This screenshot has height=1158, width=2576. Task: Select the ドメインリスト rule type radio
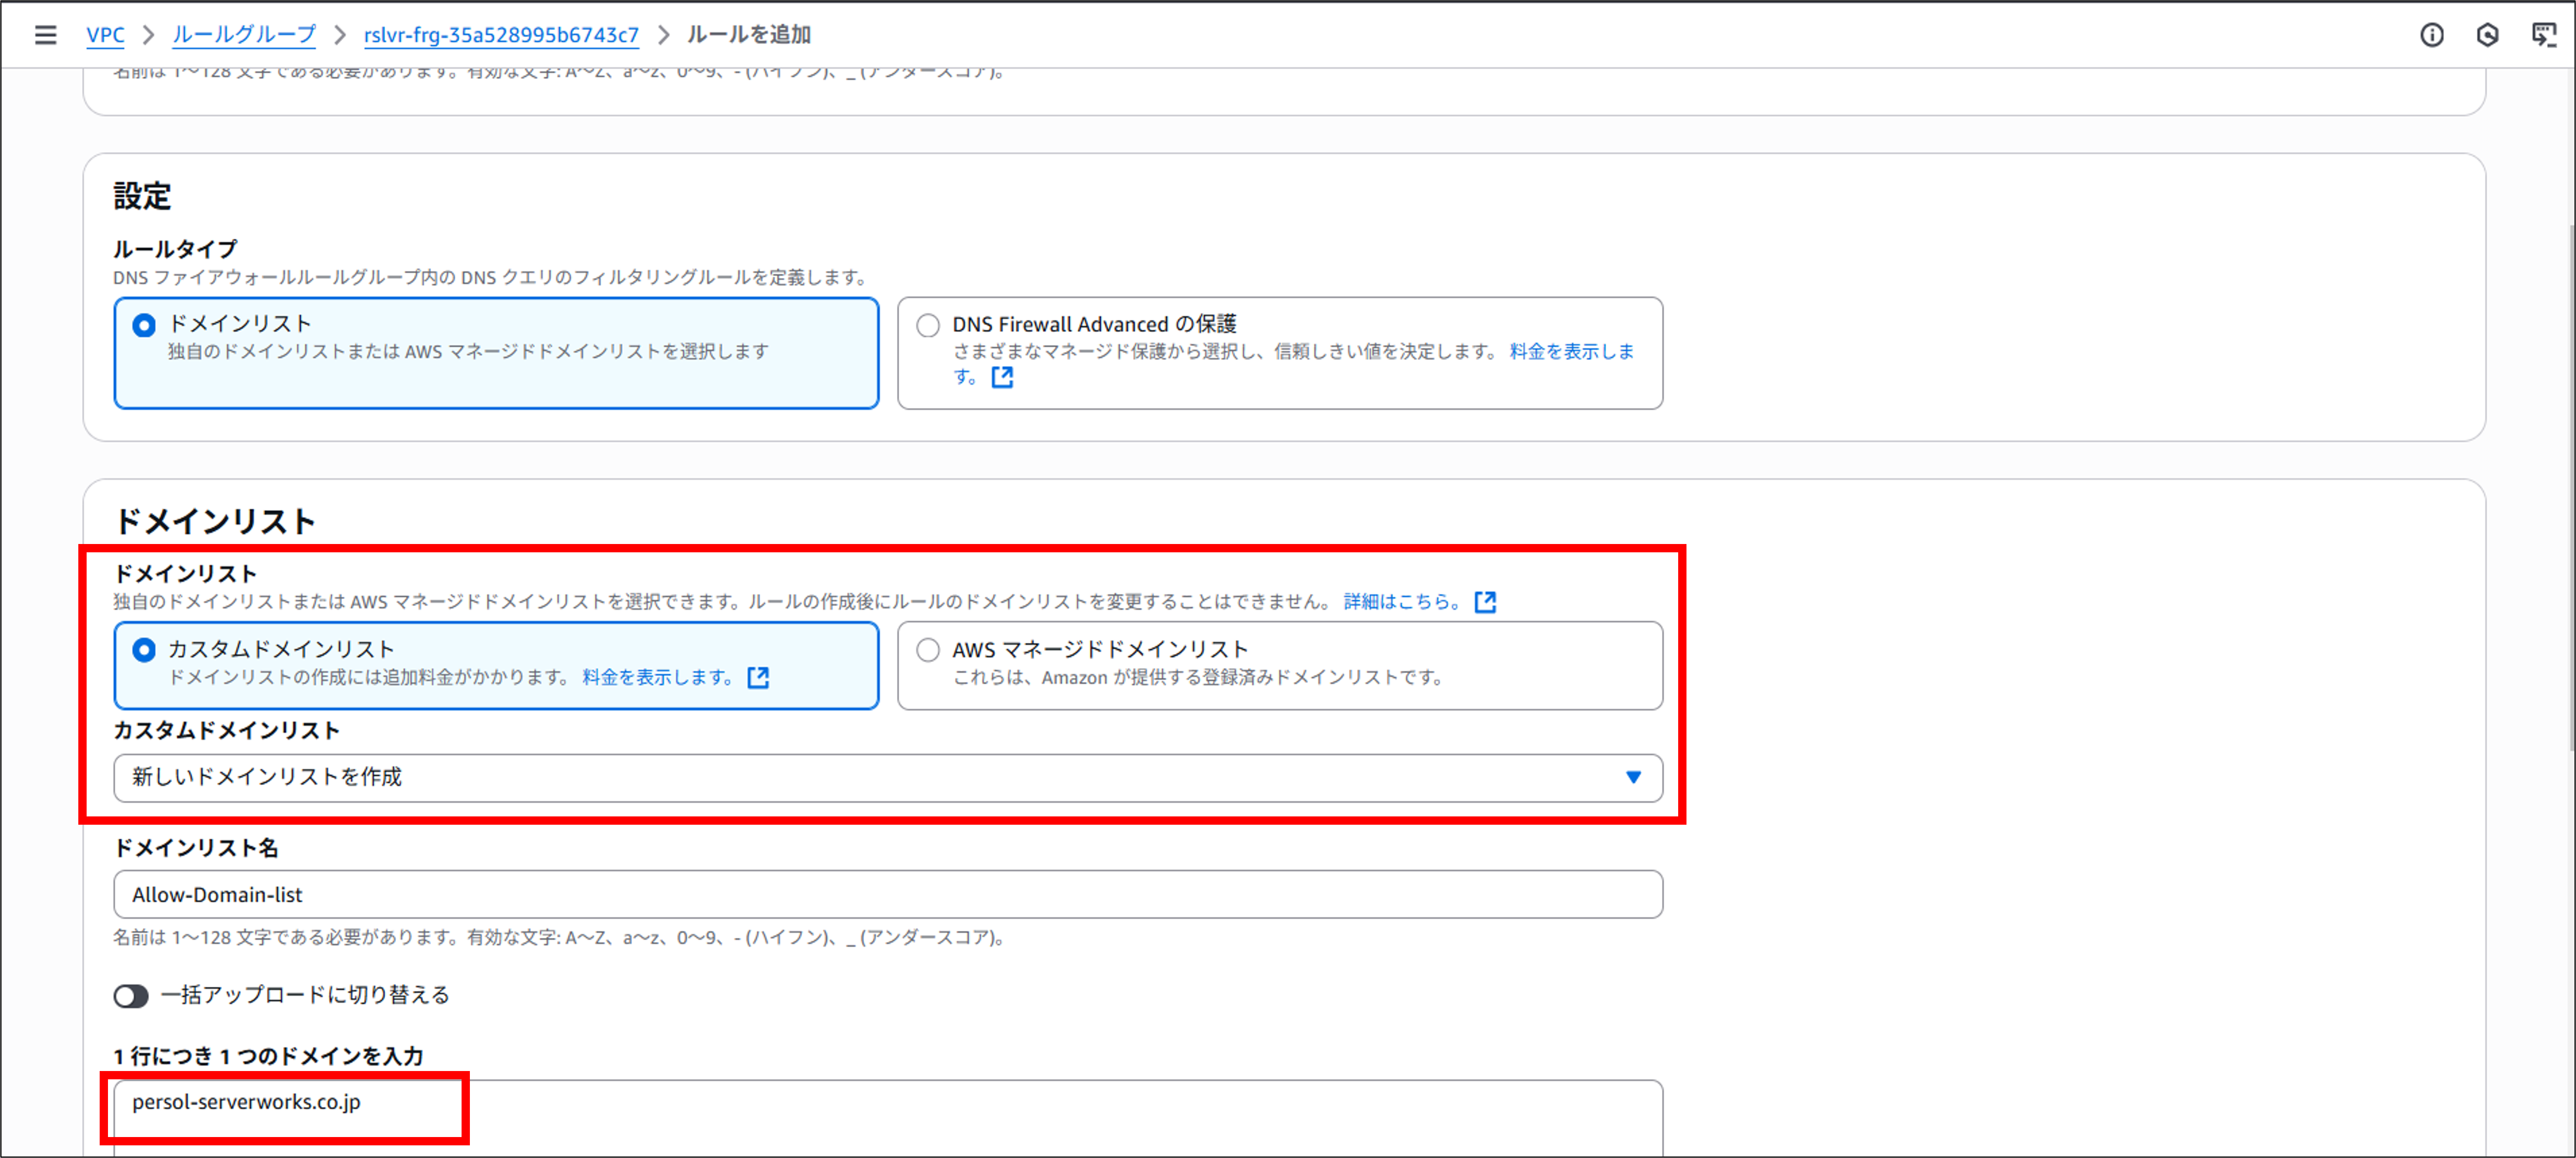click(x=144, y=325)
